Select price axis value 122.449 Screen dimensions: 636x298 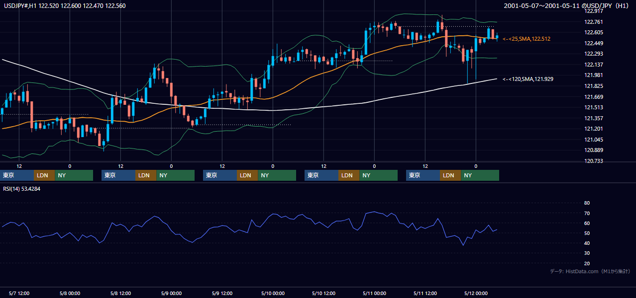[x=594, y=43]
